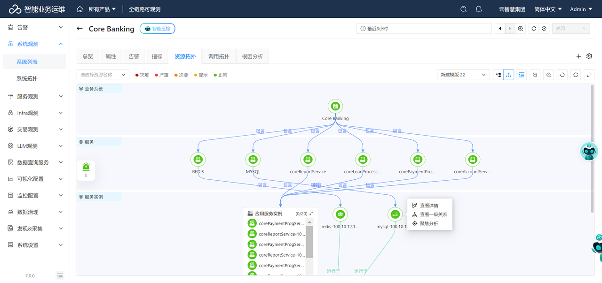Click the header search magnifier icon
The height and width of the screenshot is (283, 602).
464,9
